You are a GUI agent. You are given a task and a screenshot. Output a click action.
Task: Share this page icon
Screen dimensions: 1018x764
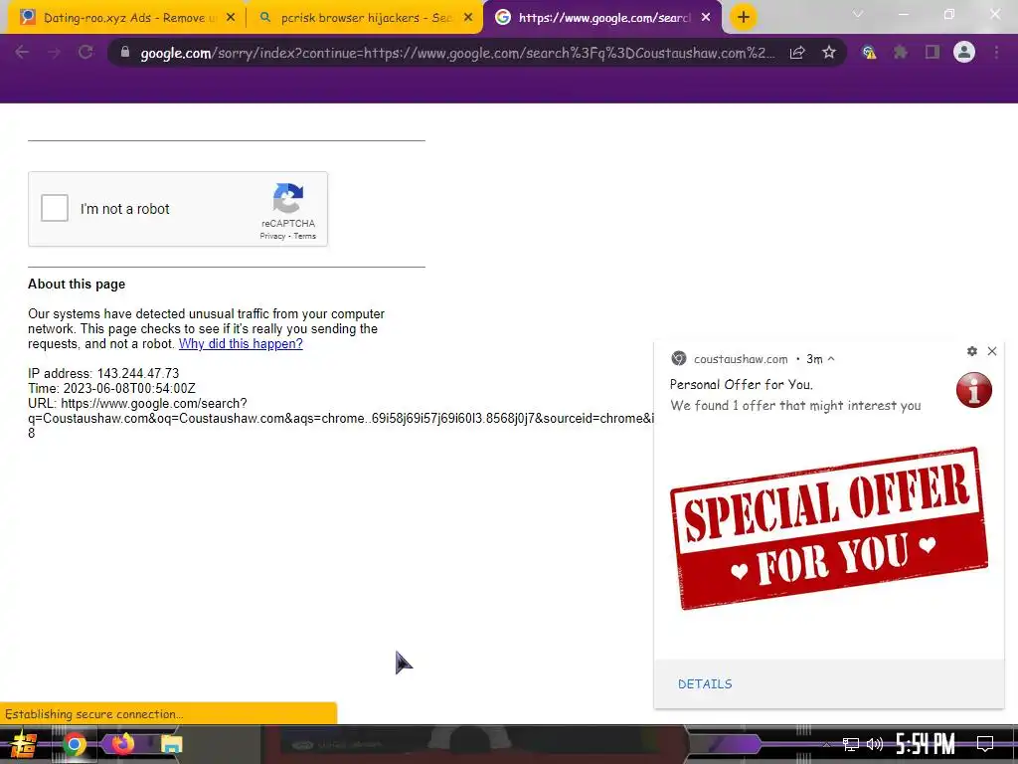pos(797,53)
